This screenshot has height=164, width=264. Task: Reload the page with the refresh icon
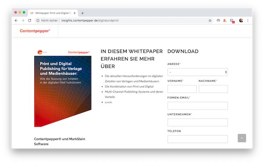coord(29,20)
